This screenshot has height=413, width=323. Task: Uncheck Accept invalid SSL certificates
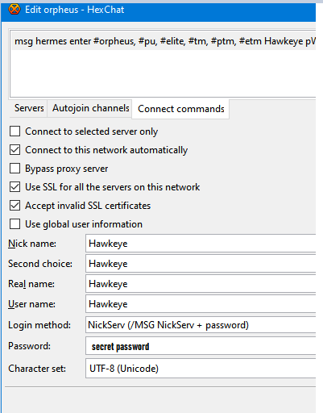click(14, 206)
